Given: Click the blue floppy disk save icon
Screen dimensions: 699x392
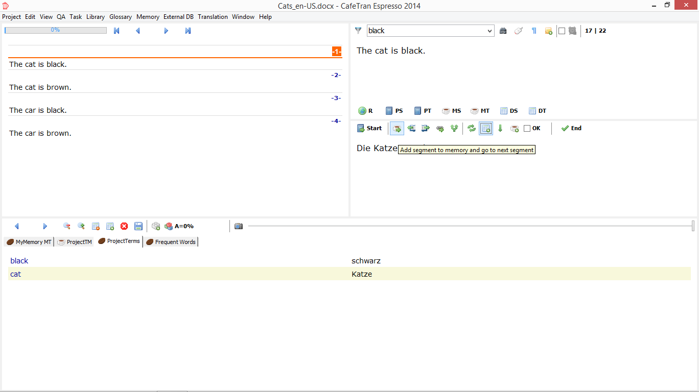Looking at the screenshot, I should click(138, 226).
